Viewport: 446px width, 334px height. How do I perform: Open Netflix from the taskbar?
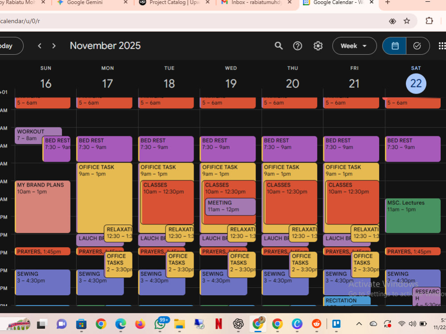pos(219,323)
